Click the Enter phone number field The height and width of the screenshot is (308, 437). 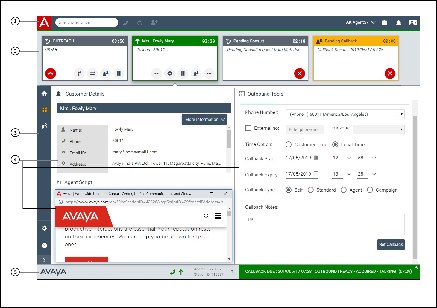pyautogui.click(x=87, y=22)
